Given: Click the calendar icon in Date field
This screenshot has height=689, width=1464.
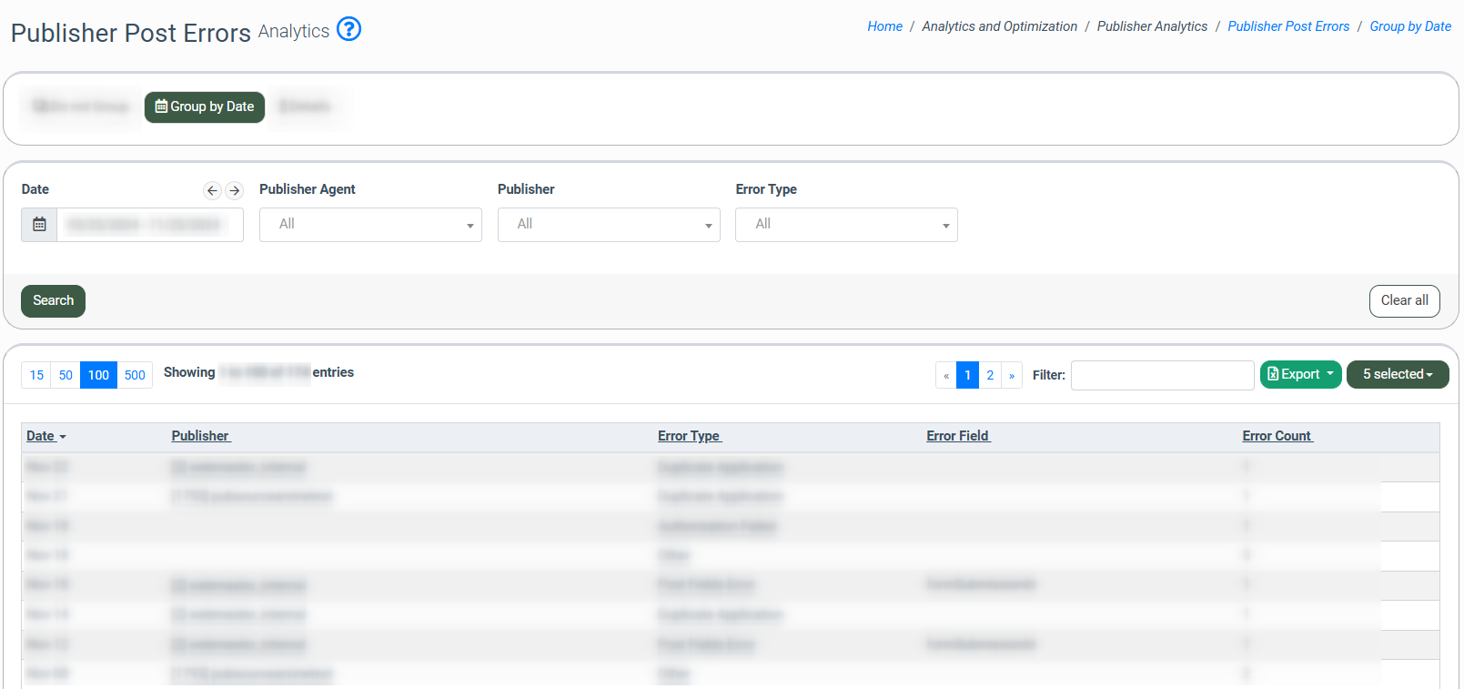Looking at the screenshot, I should pyautogui.click(x=39, y=225).
